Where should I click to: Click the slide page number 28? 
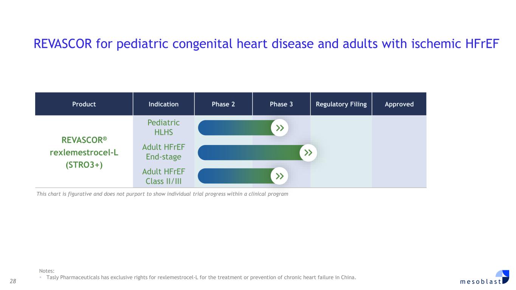tap(13, 281)
